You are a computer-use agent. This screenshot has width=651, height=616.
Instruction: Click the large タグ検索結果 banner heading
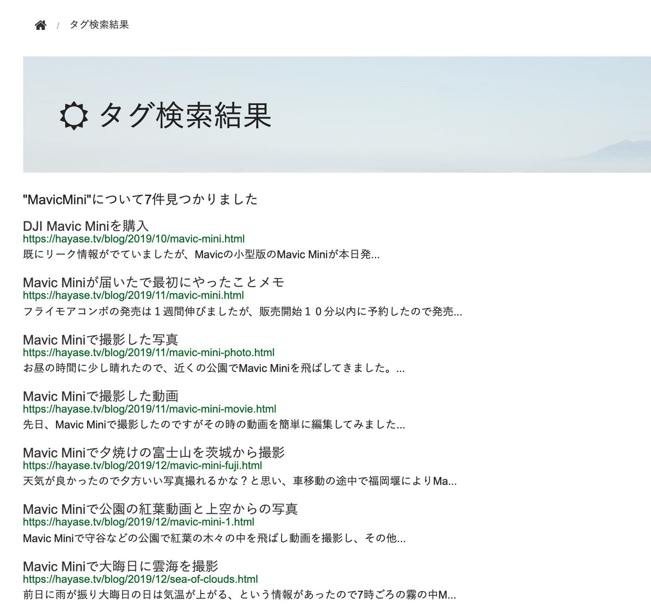185,116
